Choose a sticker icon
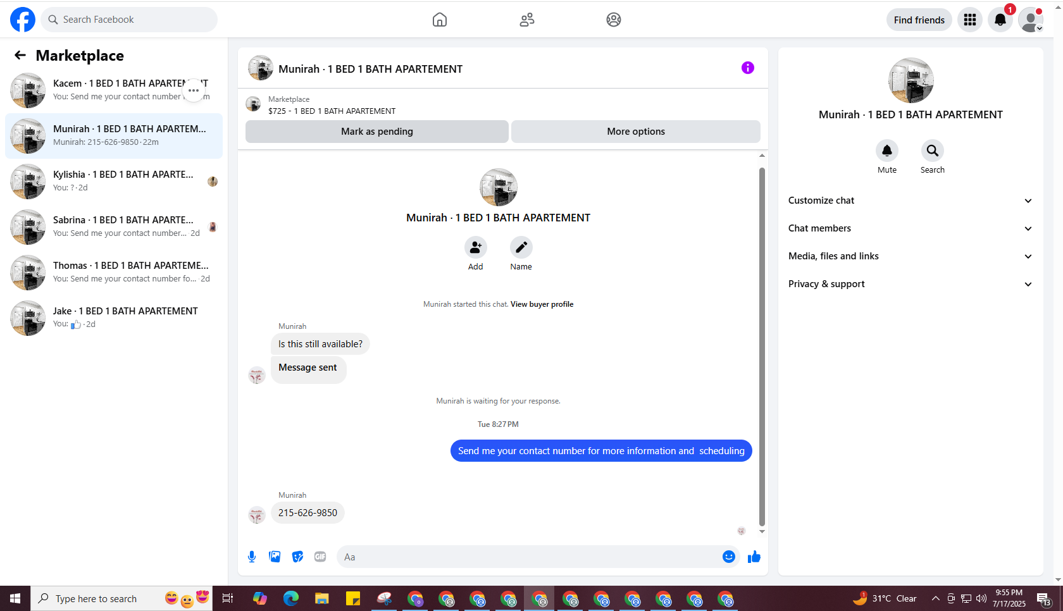Screen dimensions: 1063x611 coord(297,557)
